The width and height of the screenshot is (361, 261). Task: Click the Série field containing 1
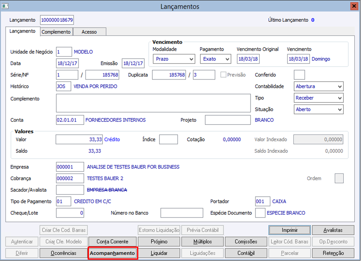click(67, 75)
